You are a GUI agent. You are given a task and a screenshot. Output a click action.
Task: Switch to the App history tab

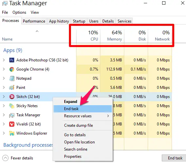point(59,21)
